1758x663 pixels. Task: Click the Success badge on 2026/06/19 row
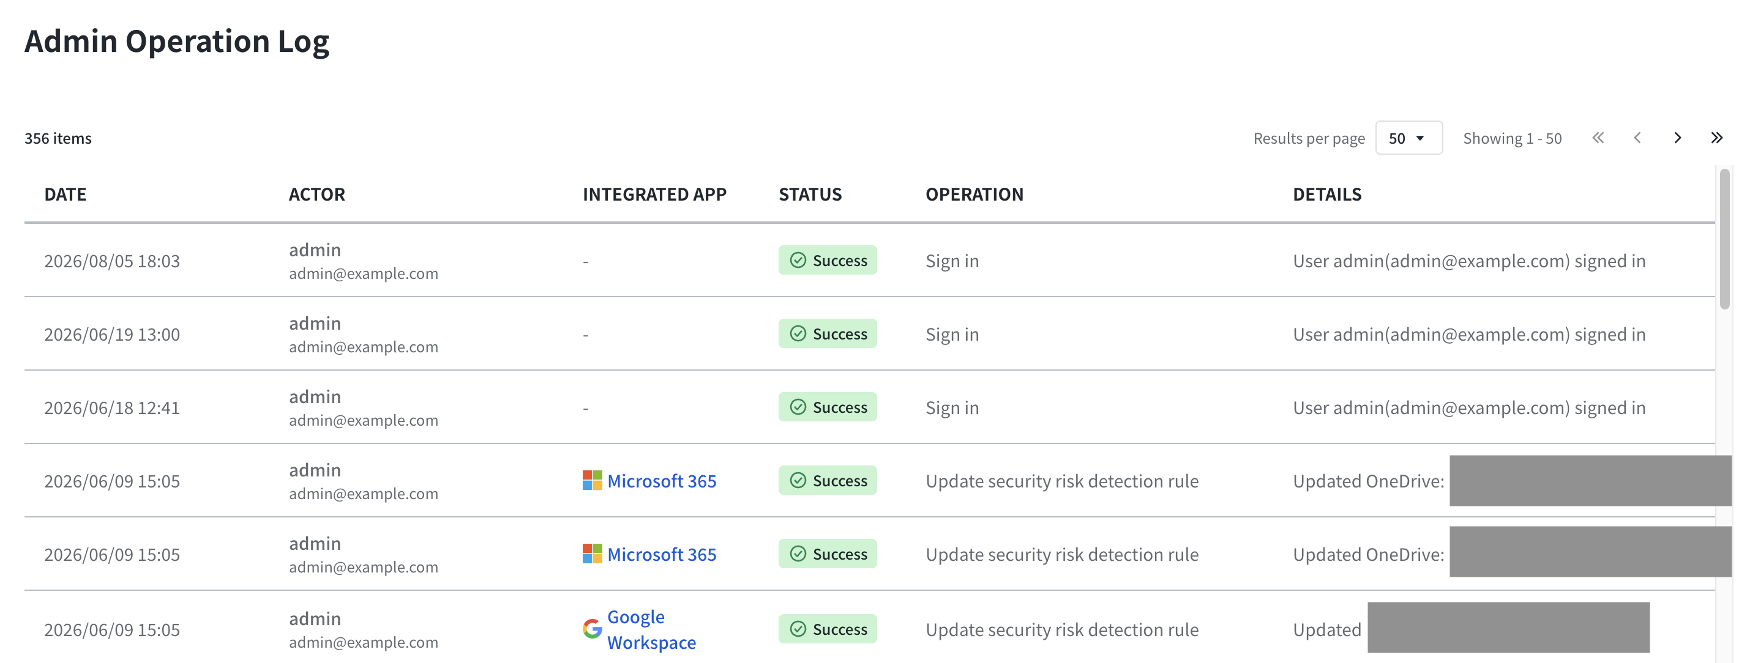click(827, 333)
